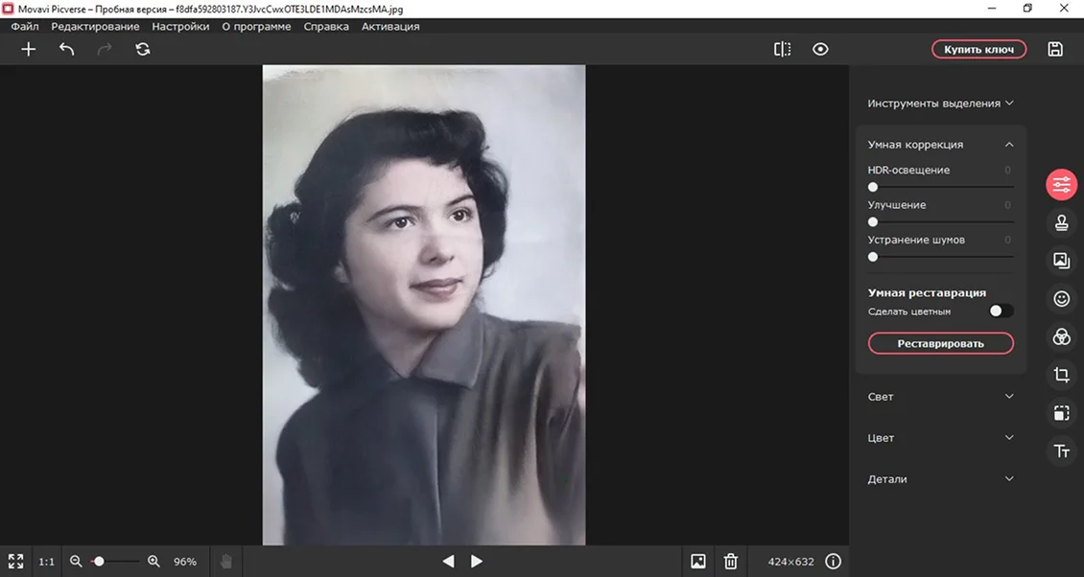This screenshot has height=577, width=1084.
Task: Toggle the 'Сделать цветным' switch
Action: pyautogui.click(x=1000, y=312)
